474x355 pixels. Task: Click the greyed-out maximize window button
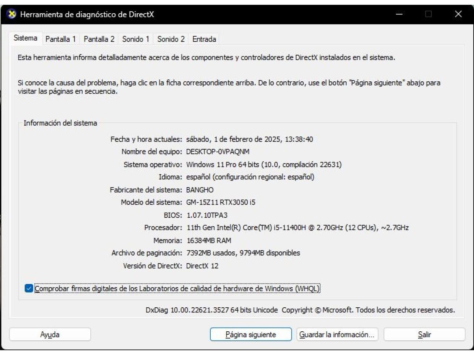coord(428,14)
